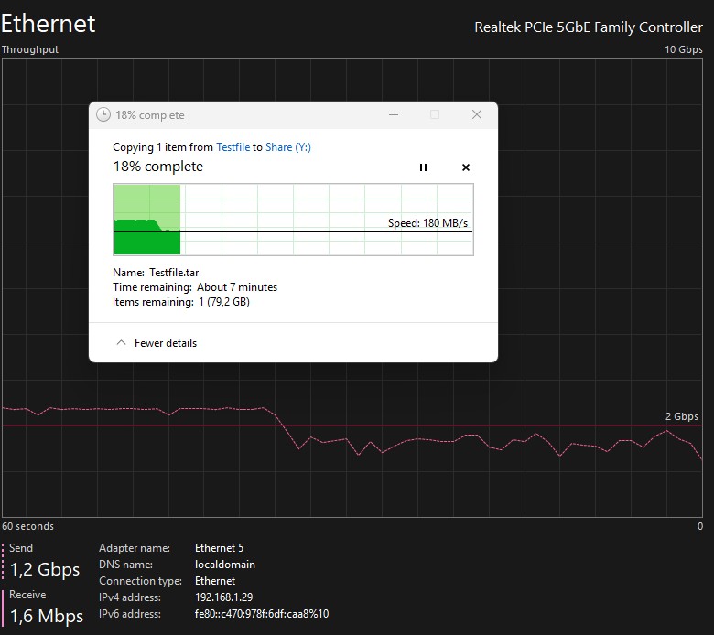The width and height of the screenshot is (714, 635).
Task: Click the IPv6 address value
Action: coord(262,614)
